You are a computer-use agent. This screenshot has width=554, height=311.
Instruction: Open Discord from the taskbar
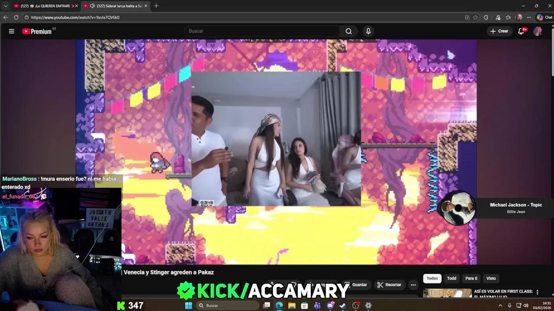[x=330, y=305]
